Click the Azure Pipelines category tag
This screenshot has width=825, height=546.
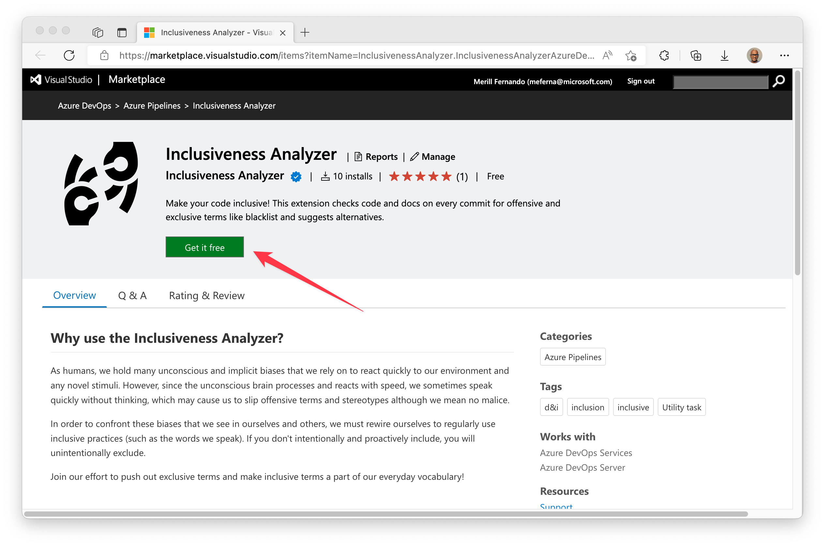pyautogui.click(x=571, y=357)
